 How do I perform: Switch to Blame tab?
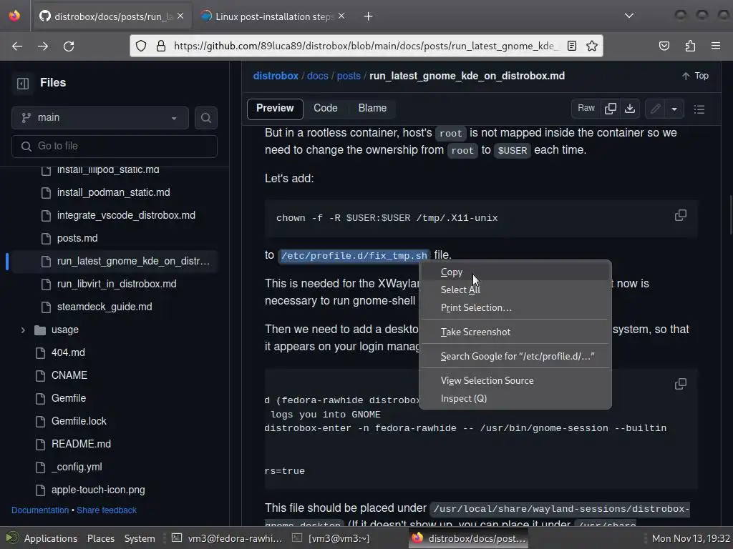372,109
